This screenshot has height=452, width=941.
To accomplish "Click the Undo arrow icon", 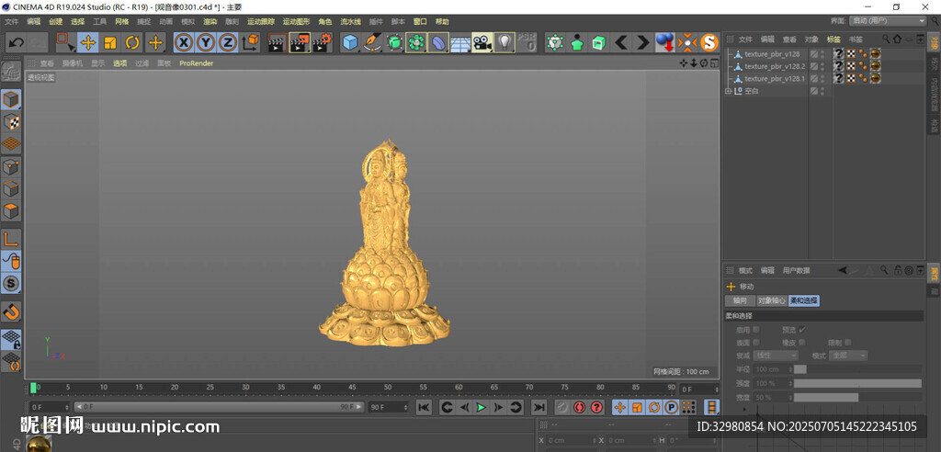I will click(x=16, y=42).
